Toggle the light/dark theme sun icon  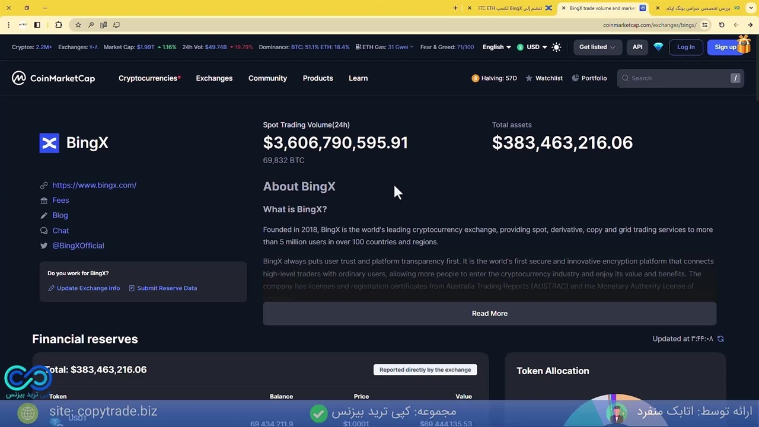pos(556,47)
